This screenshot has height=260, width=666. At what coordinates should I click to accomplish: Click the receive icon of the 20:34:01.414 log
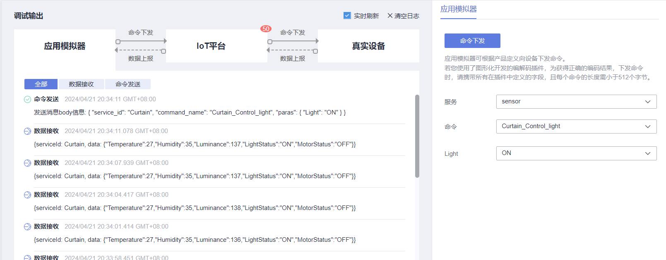(27, 227)
